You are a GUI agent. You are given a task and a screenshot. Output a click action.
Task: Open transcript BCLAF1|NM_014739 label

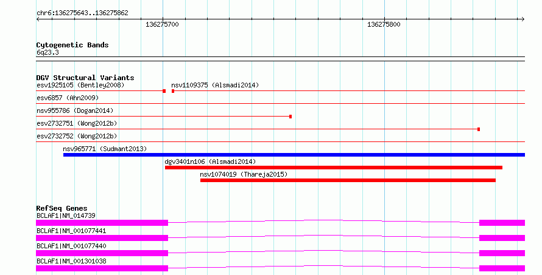(x=66, y=216)
